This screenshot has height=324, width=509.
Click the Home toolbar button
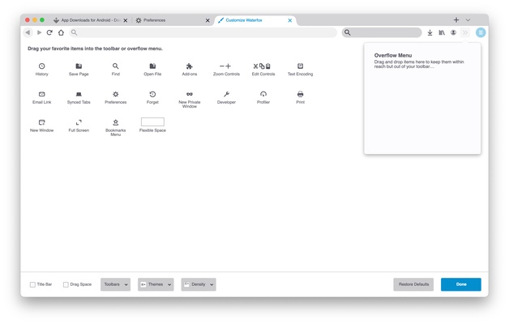(x=61, y=32)
